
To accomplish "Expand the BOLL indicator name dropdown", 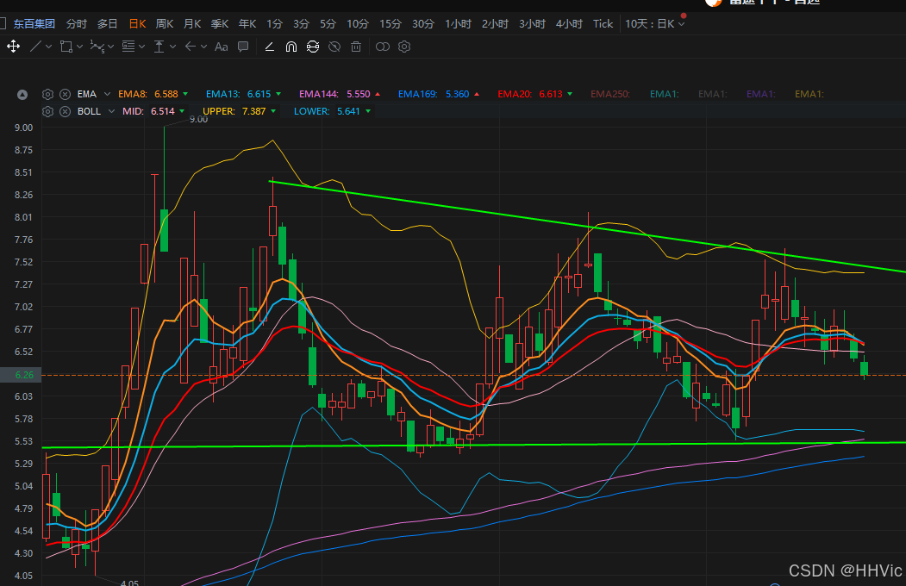I will (x=111, y=111).
